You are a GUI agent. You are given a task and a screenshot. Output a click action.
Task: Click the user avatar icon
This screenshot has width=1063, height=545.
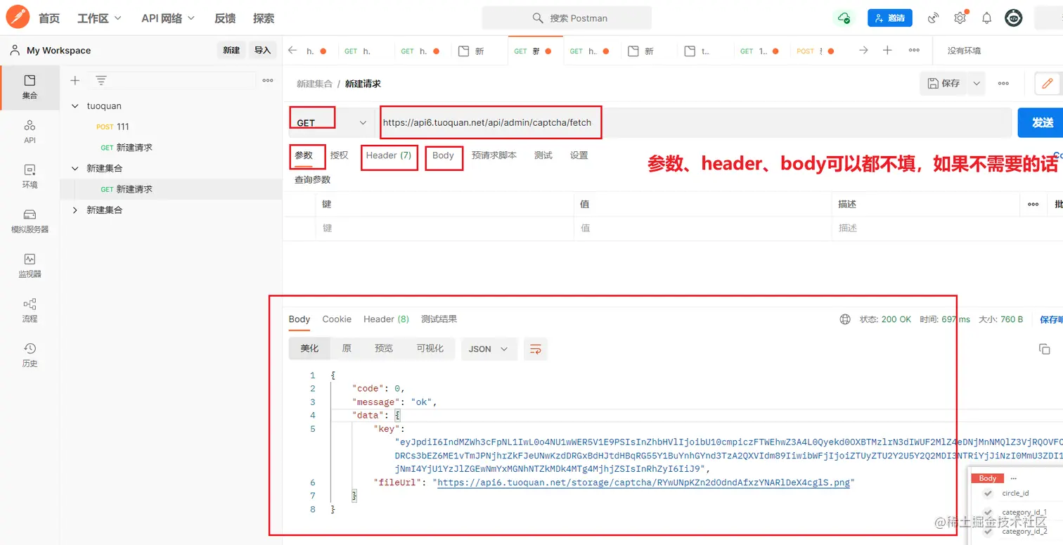point(1013,18)
